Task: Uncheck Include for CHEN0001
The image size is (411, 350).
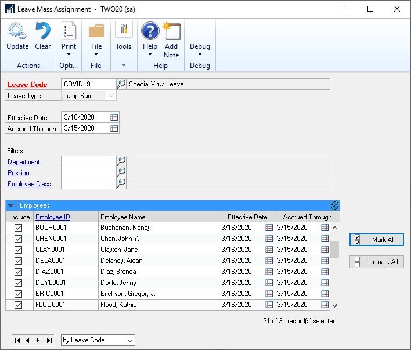Action: click(18, 239)
